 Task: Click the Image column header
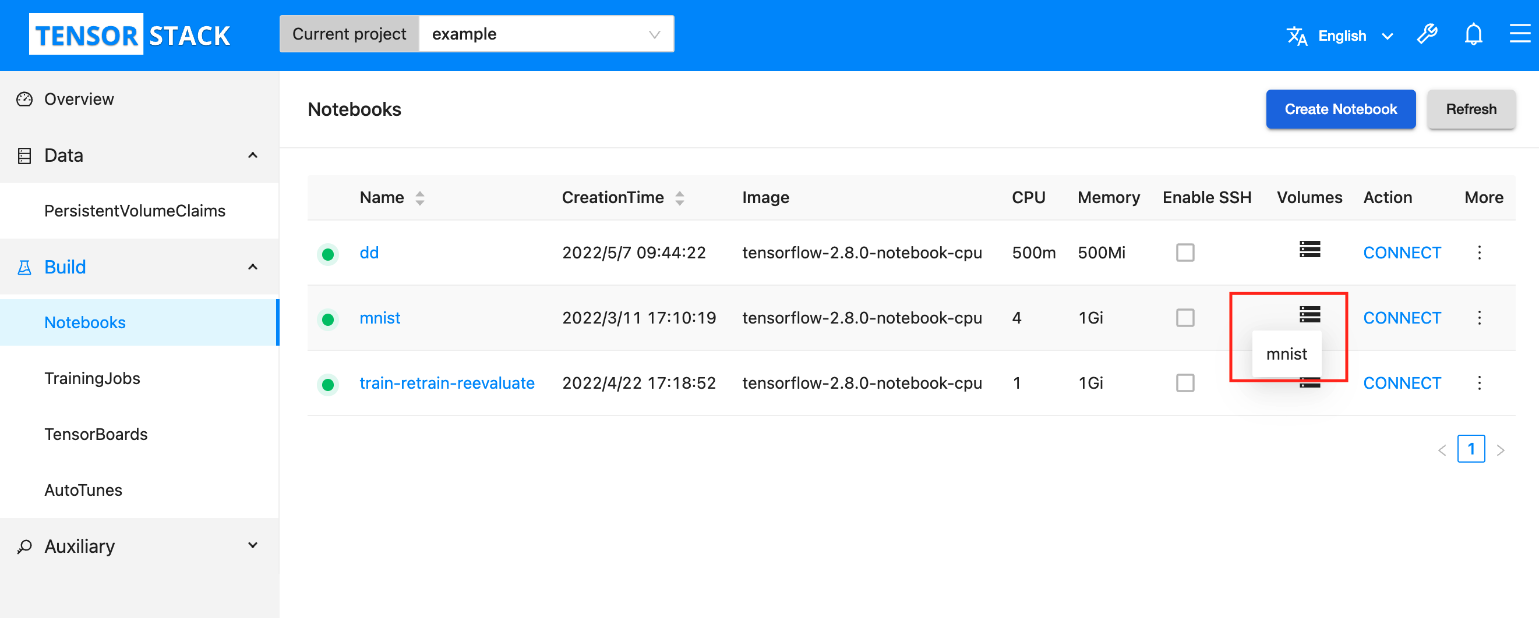(765, 198)
